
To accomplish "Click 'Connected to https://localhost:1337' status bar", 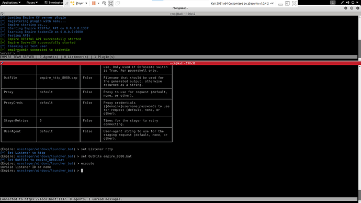I will [x=61, y=199].
